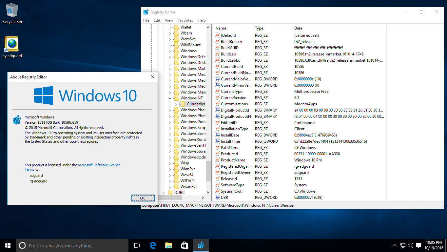This screenshot has width=447, height=252.
Task: Select the Windows Mail key in the tree
Action: click(x=193, y=69)
